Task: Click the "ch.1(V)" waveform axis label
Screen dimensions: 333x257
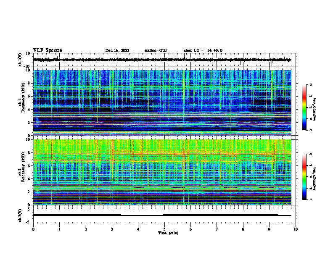Action: 20,60
